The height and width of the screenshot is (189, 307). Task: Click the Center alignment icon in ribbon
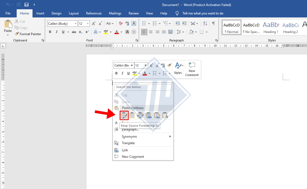151,32
